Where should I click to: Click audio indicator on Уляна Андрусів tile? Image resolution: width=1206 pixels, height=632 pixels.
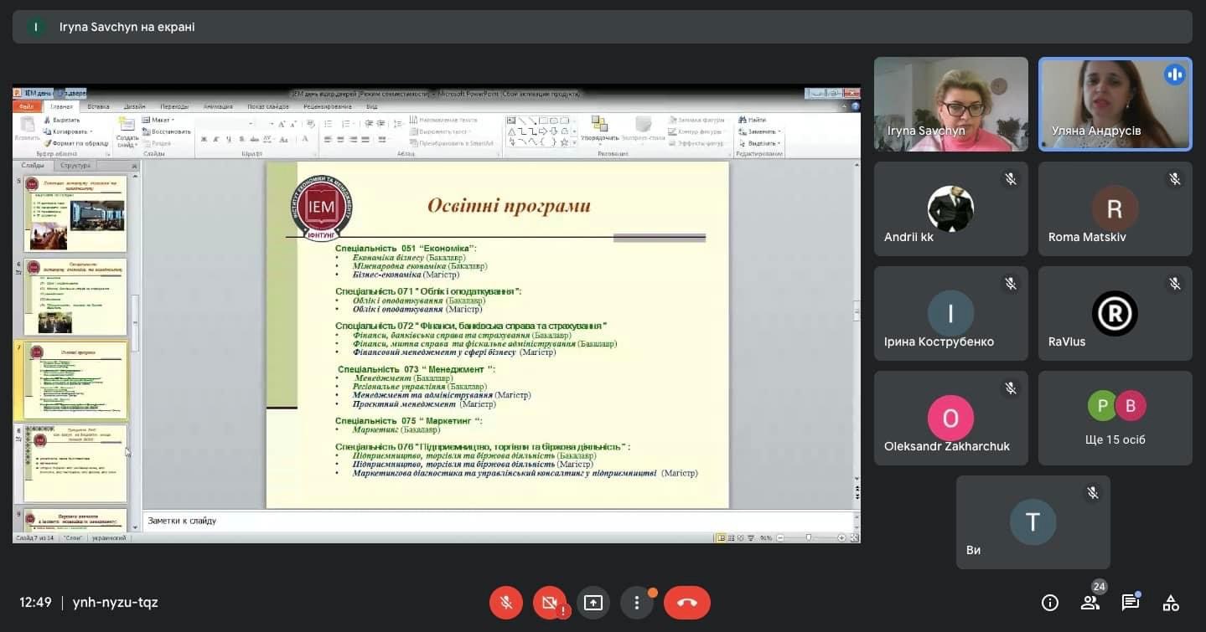tap(1174, 75)
